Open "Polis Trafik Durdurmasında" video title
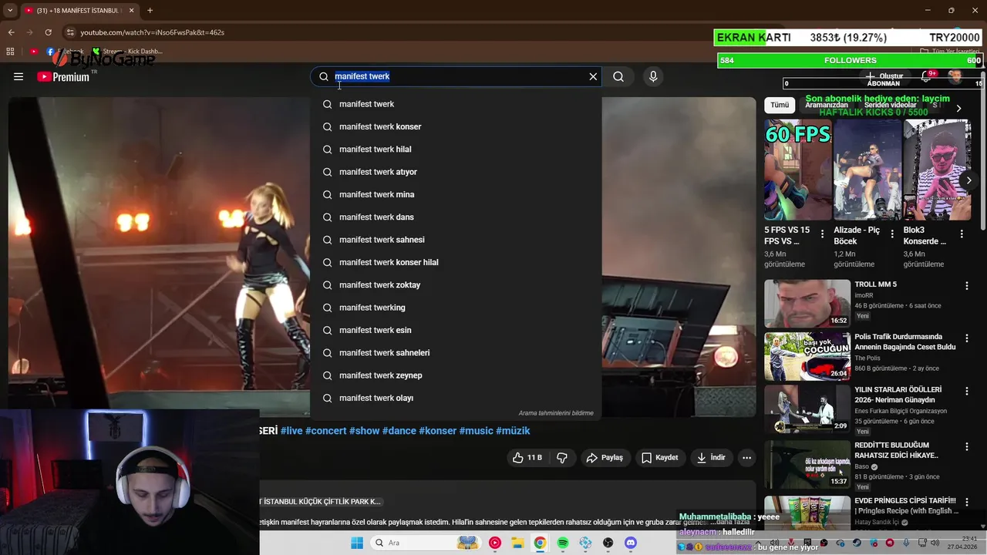Viewport: 987px width, 555px height. coord(904,341)
